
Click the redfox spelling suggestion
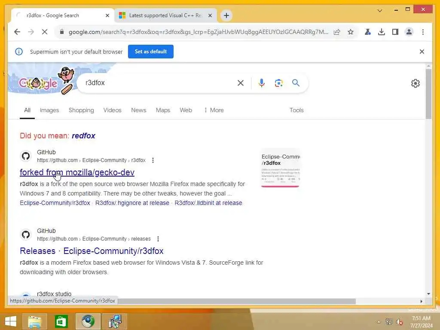[84, 136]
